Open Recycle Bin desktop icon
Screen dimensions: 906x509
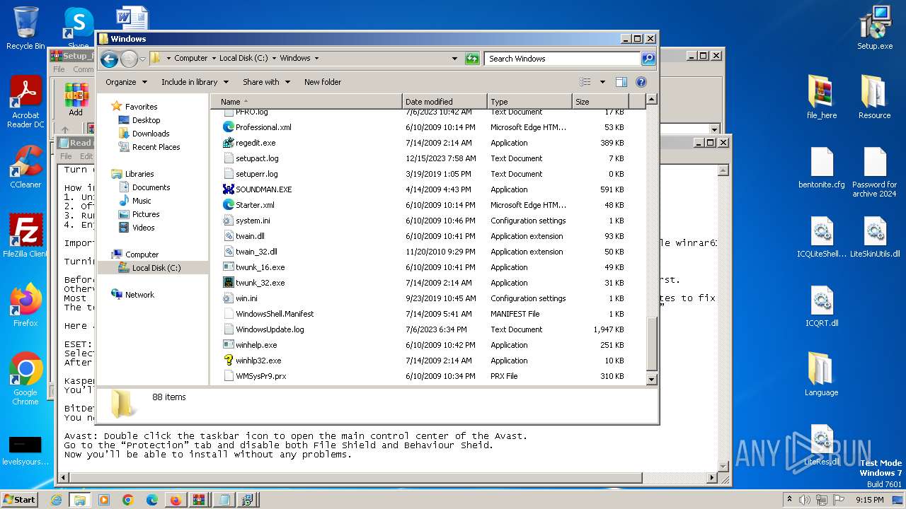pos(25,28)
